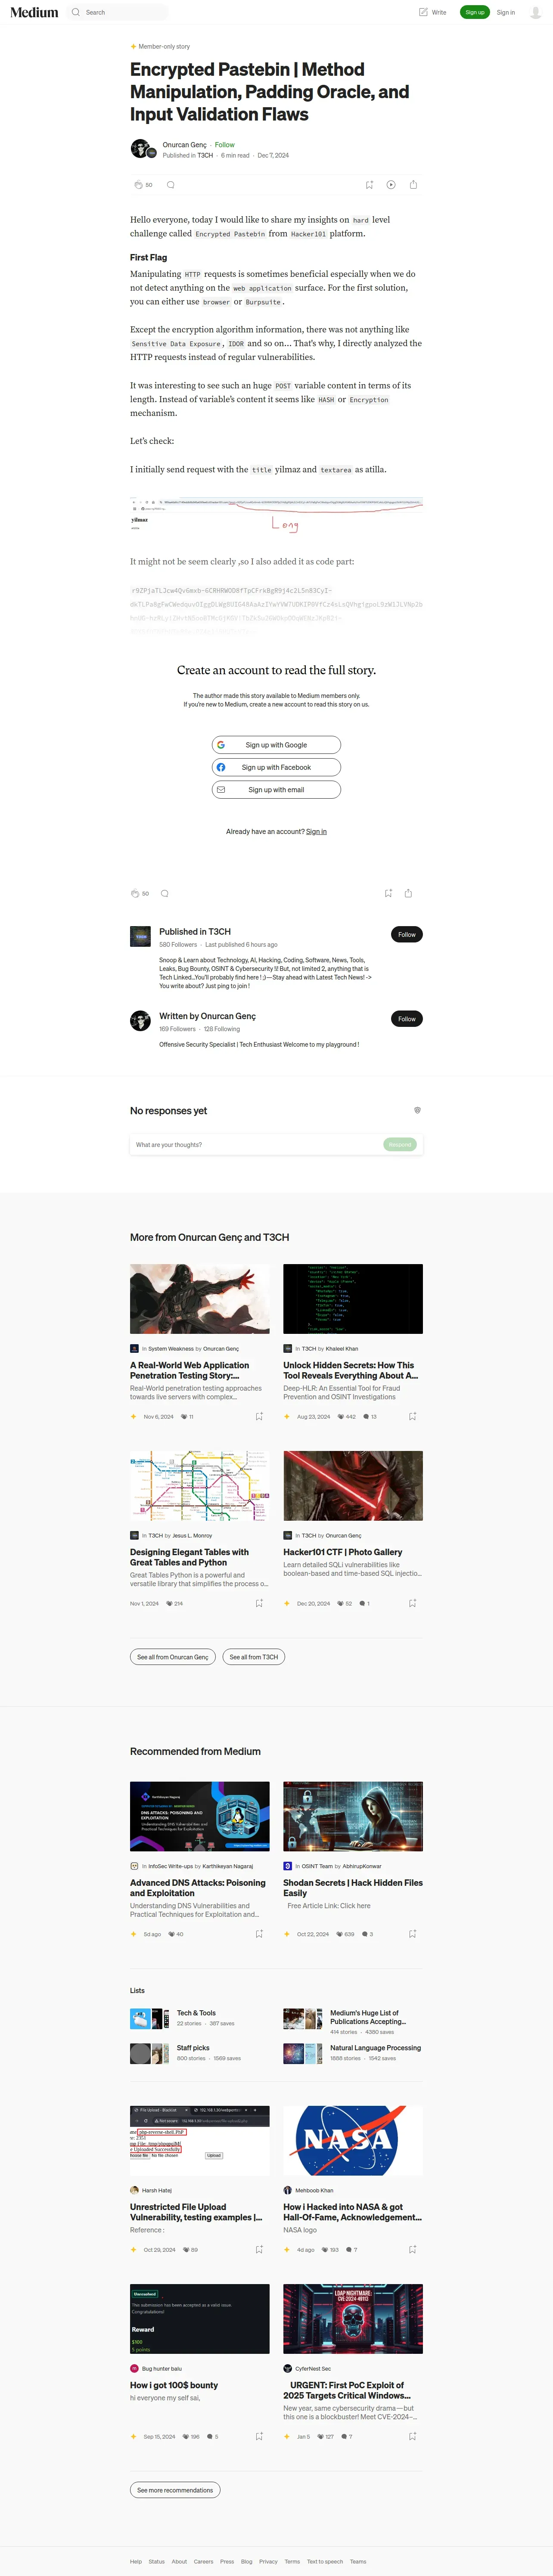
Task: Click the Medium logo in header
Action: click(34, 12)
